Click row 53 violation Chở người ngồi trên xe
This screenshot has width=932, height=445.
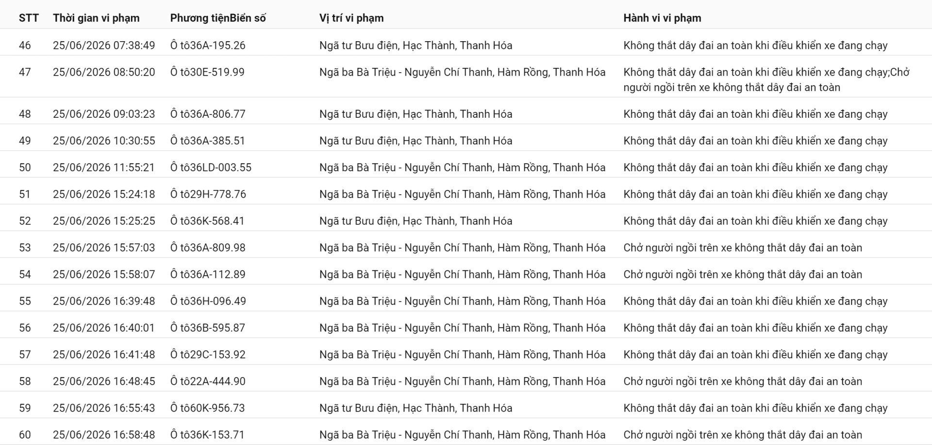tap(743, 248)
